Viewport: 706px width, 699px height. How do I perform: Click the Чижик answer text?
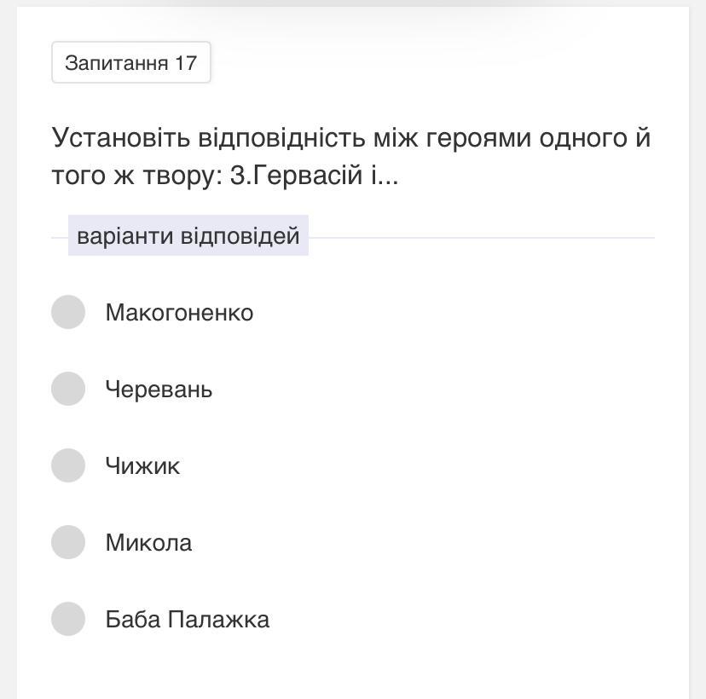pos(142,465)
